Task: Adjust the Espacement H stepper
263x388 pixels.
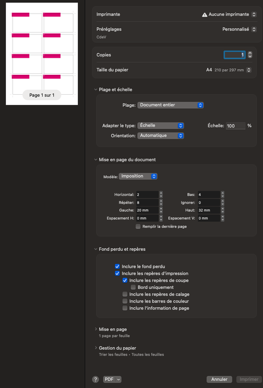Action: [161, 218]
